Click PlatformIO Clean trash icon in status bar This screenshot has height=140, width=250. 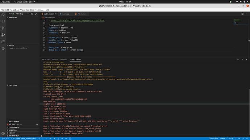(54, 139)
